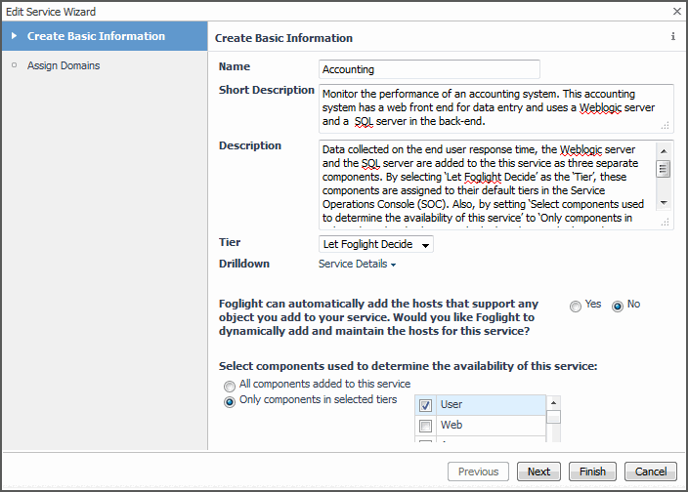688x492 pixels.
Task: Select No for dynamically adding hosts
Action: [617, 306]
